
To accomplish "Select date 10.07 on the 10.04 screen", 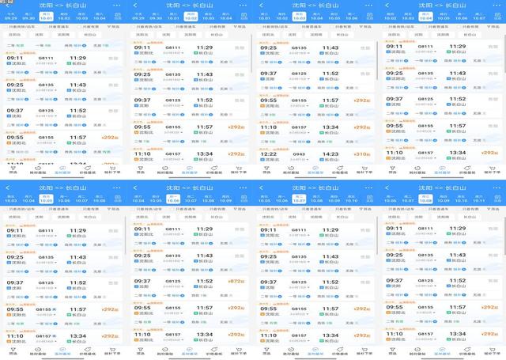I will click(479, 17).
